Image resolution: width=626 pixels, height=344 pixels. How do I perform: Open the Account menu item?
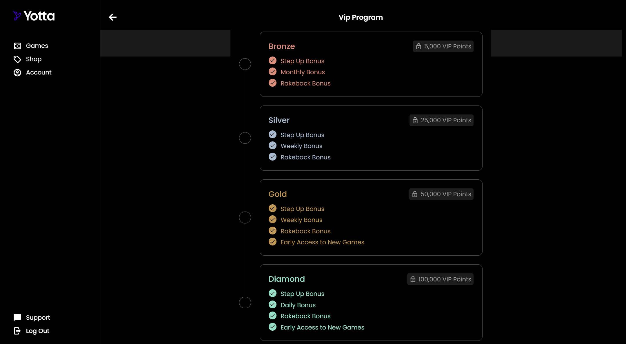(39, 72)
